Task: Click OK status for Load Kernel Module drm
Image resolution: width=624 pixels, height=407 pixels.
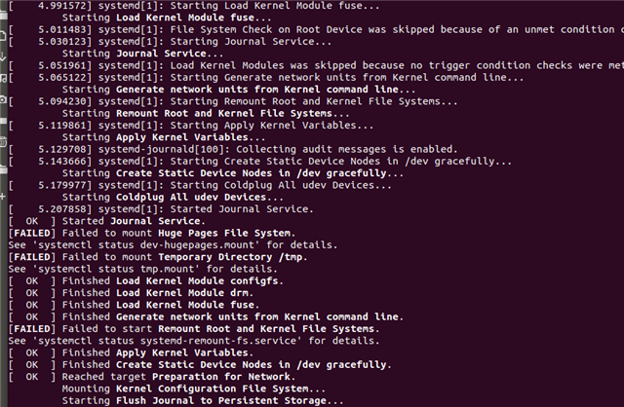Action: pos(32,292)
